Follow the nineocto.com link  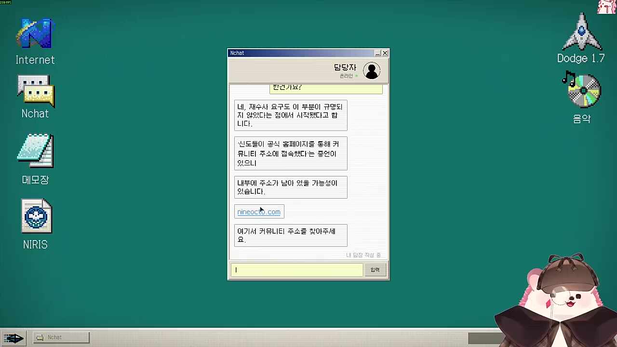pos(258,212)
